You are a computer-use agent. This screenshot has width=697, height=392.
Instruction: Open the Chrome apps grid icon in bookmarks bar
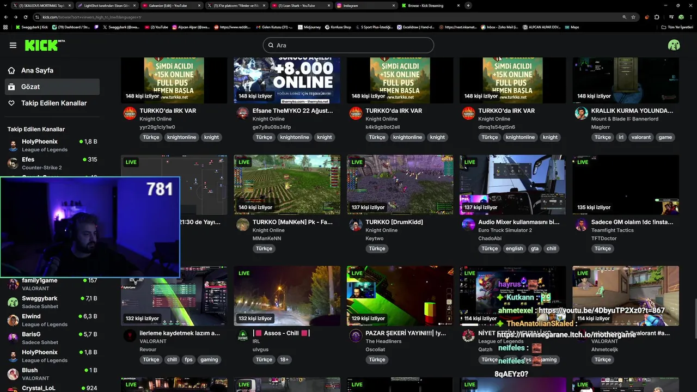click(x=5, y=27)
